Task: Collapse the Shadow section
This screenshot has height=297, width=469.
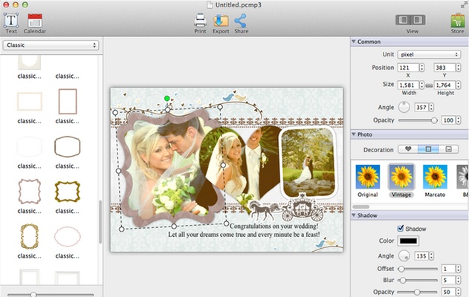Action: pyautogui.click(x=354, y=215)
